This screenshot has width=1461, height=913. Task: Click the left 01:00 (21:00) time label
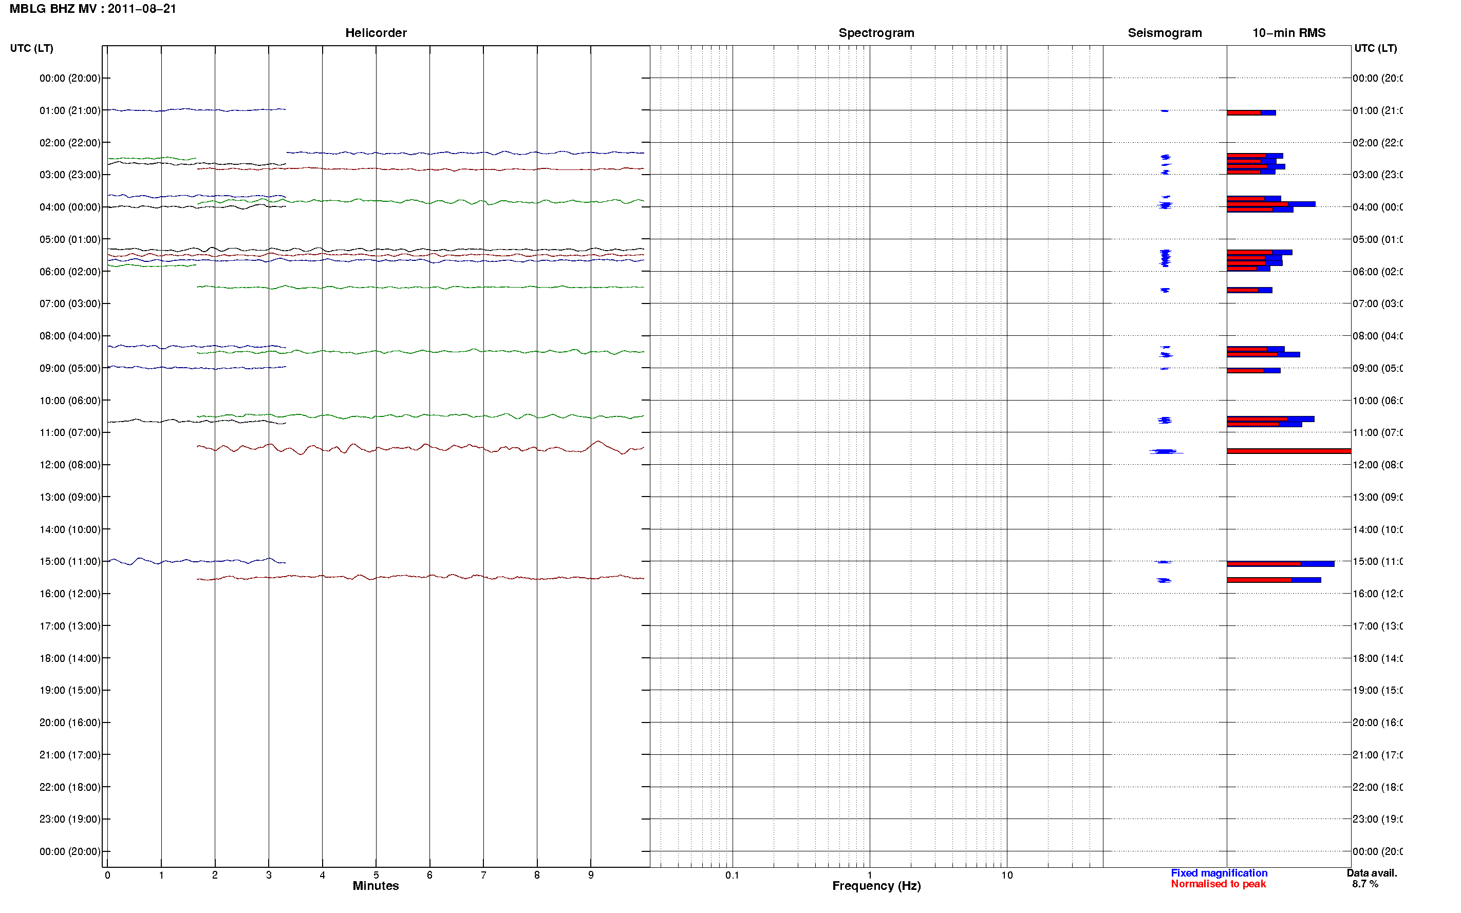coord(70,110)
